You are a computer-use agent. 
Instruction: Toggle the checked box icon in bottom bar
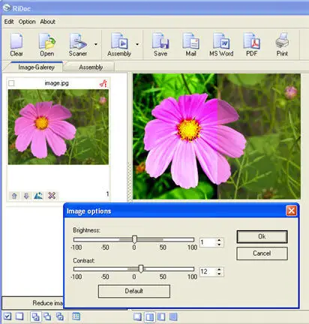[7, 316]
